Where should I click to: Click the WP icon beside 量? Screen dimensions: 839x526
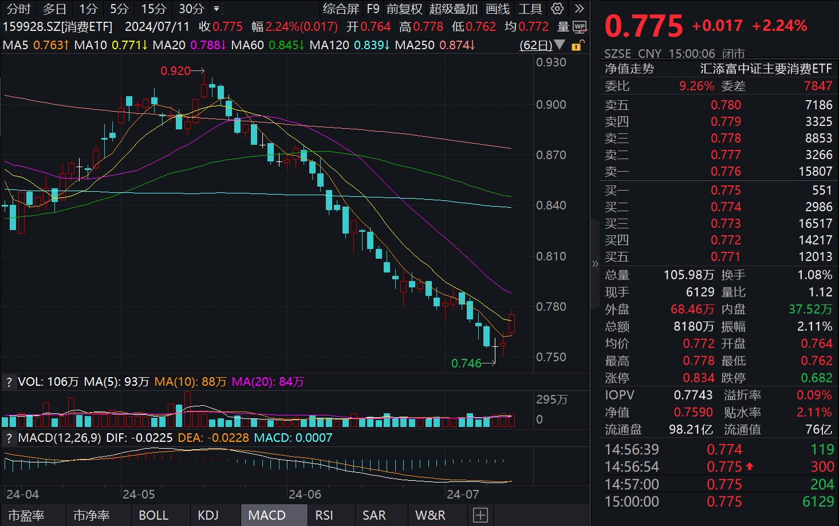[x=580, y=27]
